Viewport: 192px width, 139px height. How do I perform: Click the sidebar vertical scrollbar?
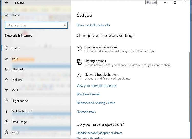coord(71,91)
